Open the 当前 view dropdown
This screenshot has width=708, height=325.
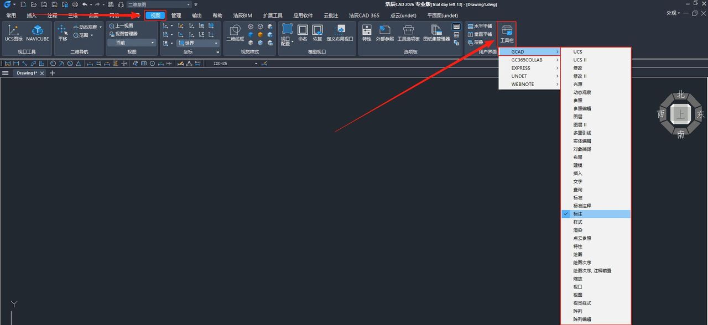132,43
